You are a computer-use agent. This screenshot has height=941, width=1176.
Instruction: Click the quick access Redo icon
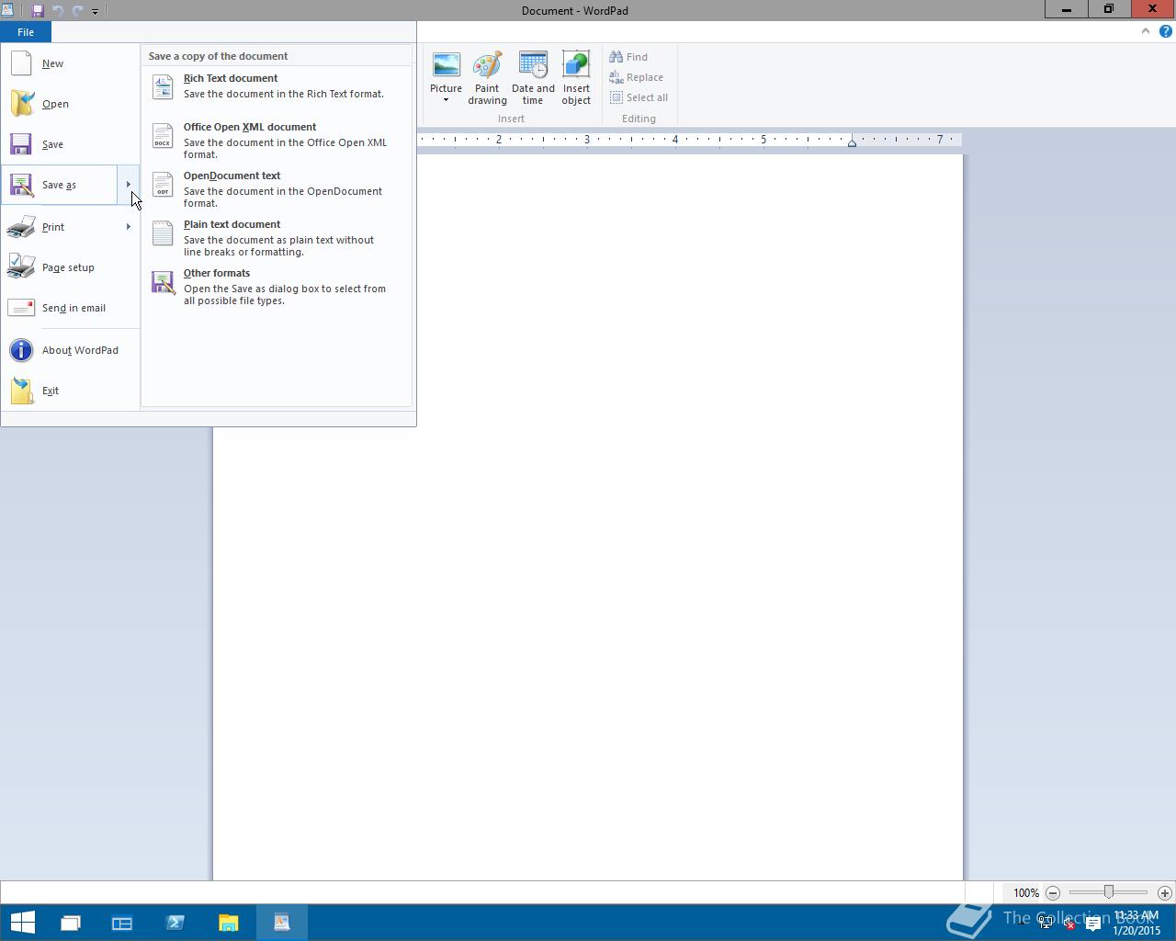[77, 11]
